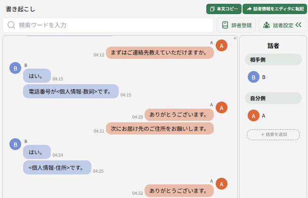Click timestamp 04:12
The width and height of the screenshot is (308, 198).
tap(98, 55)
